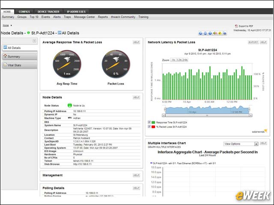Click the Avg Resp Time gauge
The height and width of the screenshot is (205, 274).
point(67,64)
